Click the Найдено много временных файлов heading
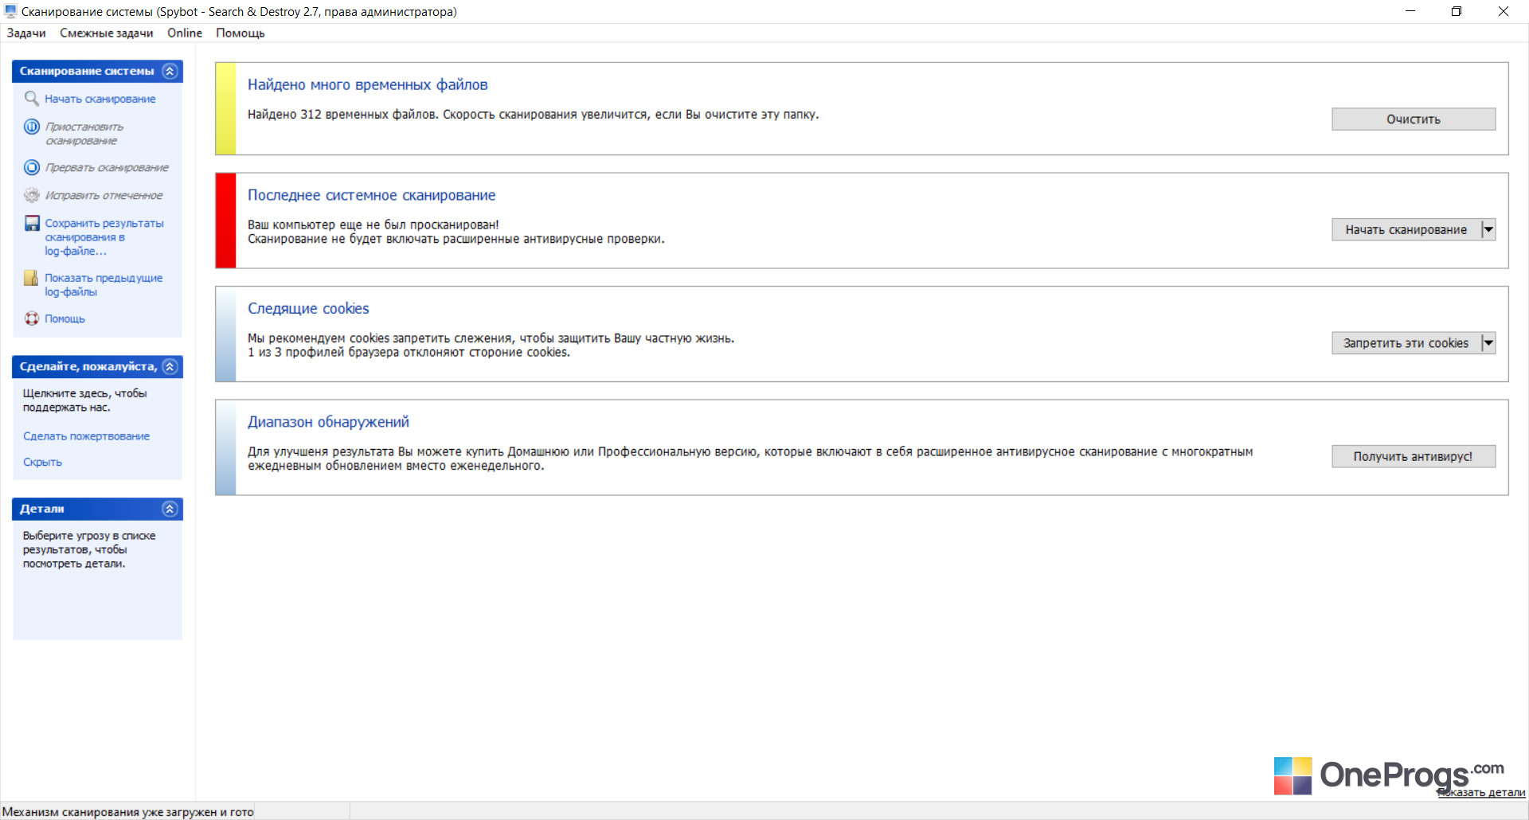This screenshot has width=1529, height=820. pos(368,84)
